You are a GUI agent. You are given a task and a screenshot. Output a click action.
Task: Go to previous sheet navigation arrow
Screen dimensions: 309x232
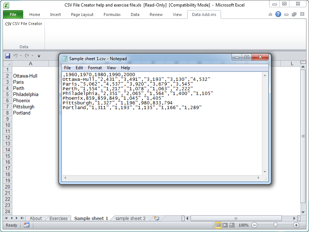click(12, 218)
